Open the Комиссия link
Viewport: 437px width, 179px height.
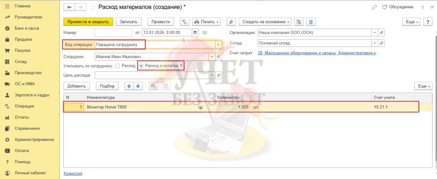[73, 173]
